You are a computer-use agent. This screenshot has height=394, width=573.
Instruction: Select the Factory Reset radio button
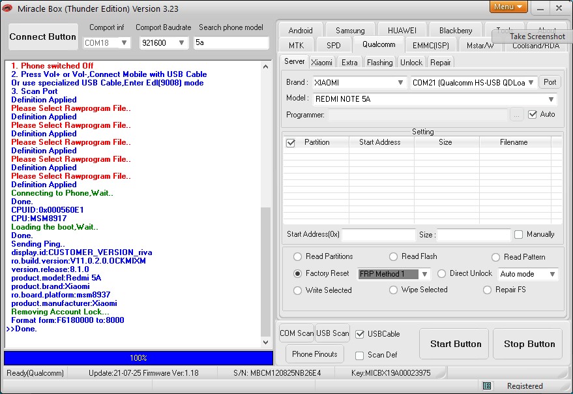(297, 273)
